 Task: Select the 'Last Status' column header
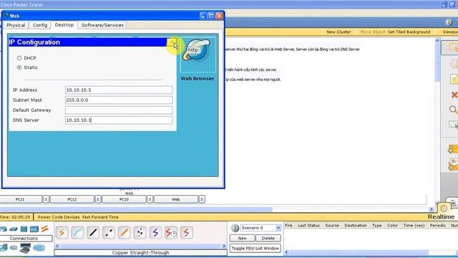(x=308, y=226)
